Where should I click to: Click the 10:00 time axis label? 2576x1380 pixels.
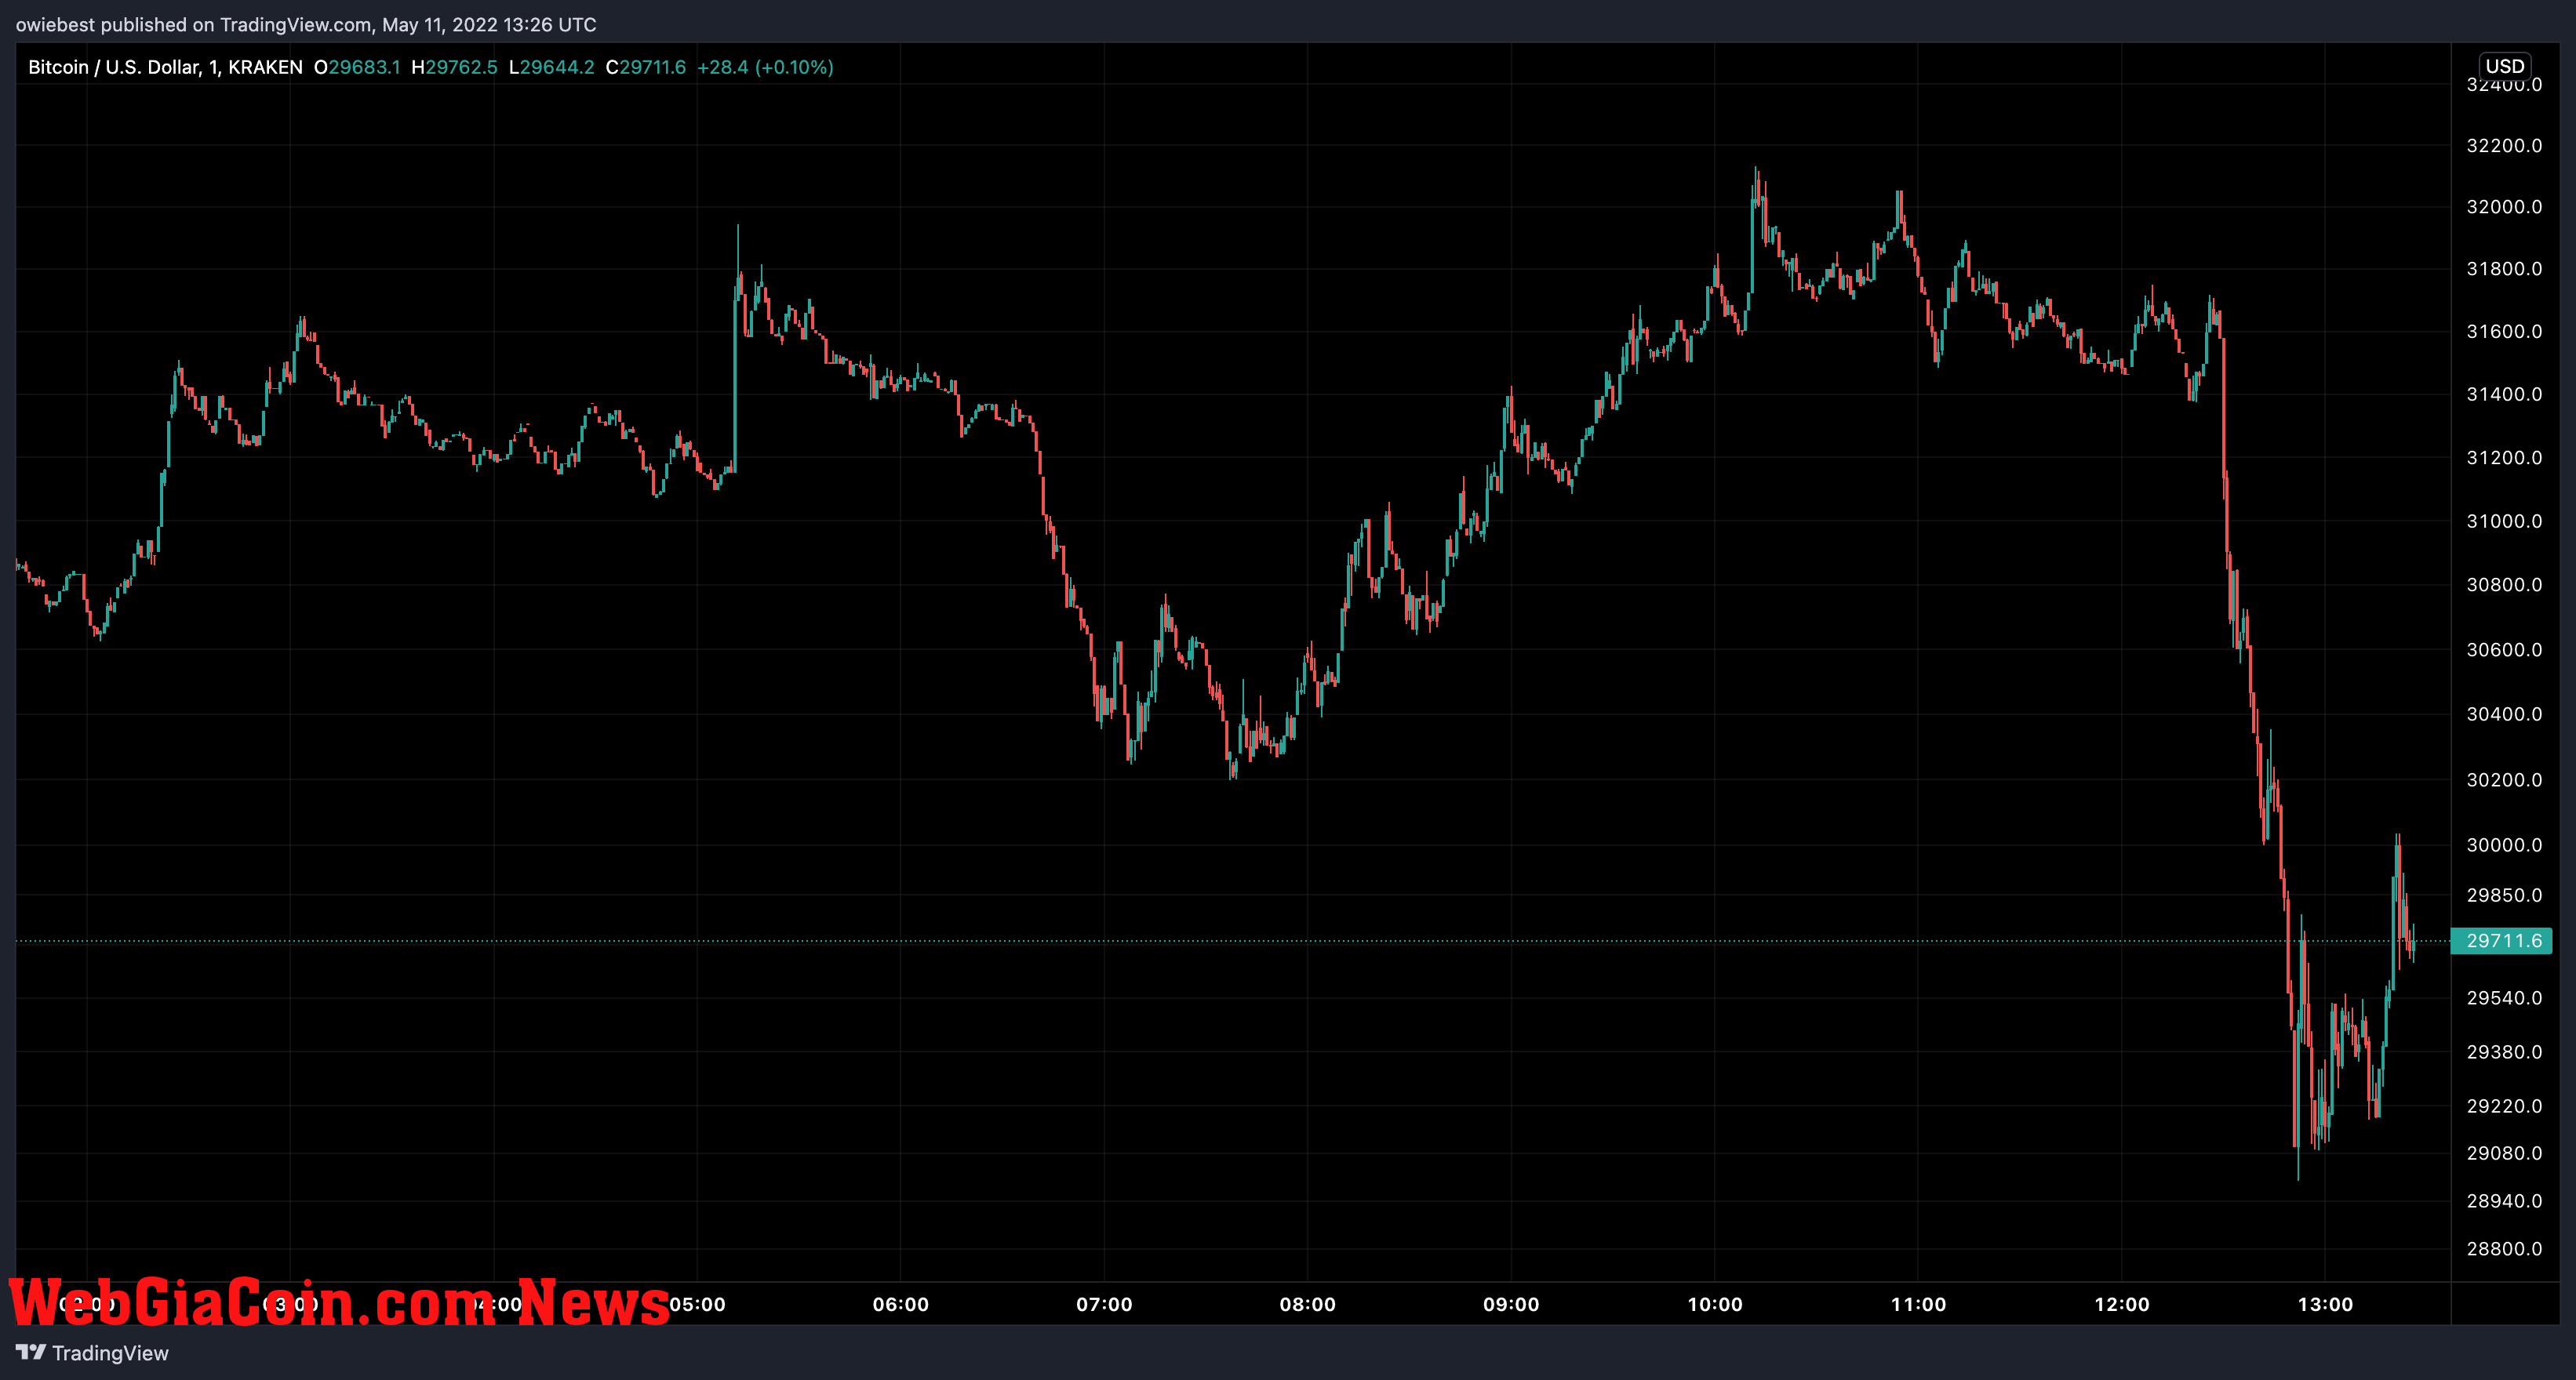pos(1715,1304)
